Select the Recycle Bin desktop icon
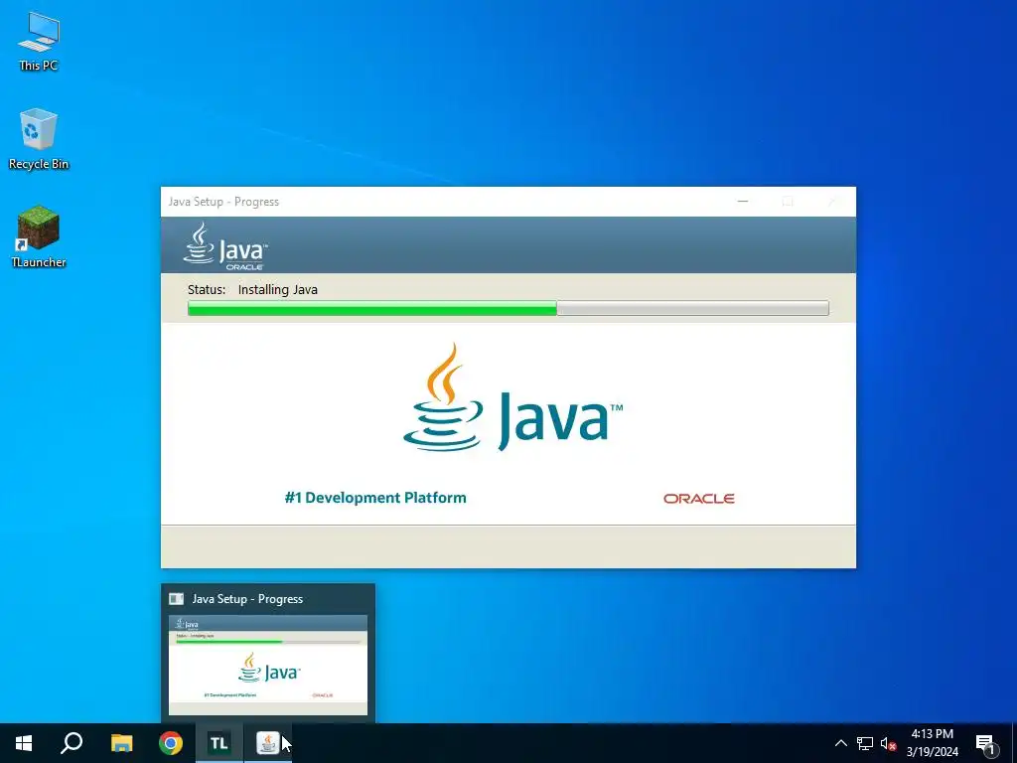Viewport: 1017px width, 763px height. (39, 139)
